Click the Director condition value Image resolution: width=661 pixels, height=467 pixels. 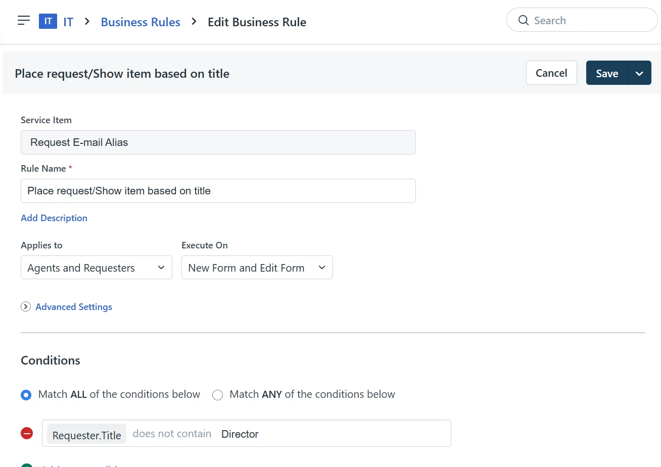[240, 434]
